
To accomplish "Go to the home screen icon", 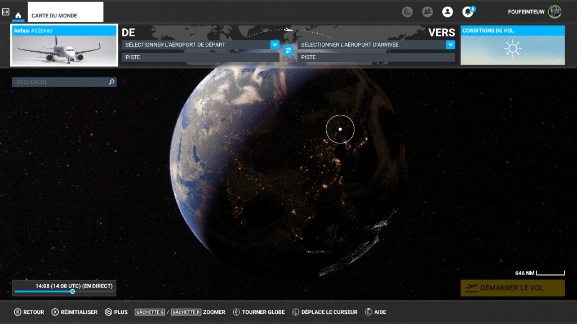I will pos(18,15).
